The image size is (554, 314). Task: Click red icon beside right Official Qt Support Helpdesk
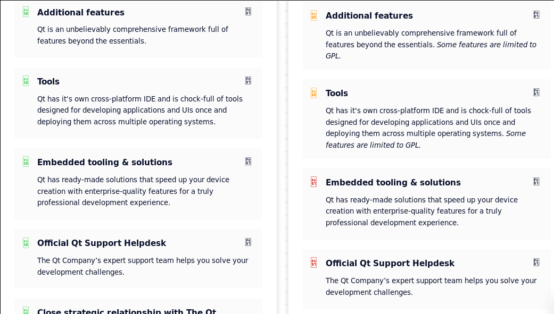[x=314, y=262]
